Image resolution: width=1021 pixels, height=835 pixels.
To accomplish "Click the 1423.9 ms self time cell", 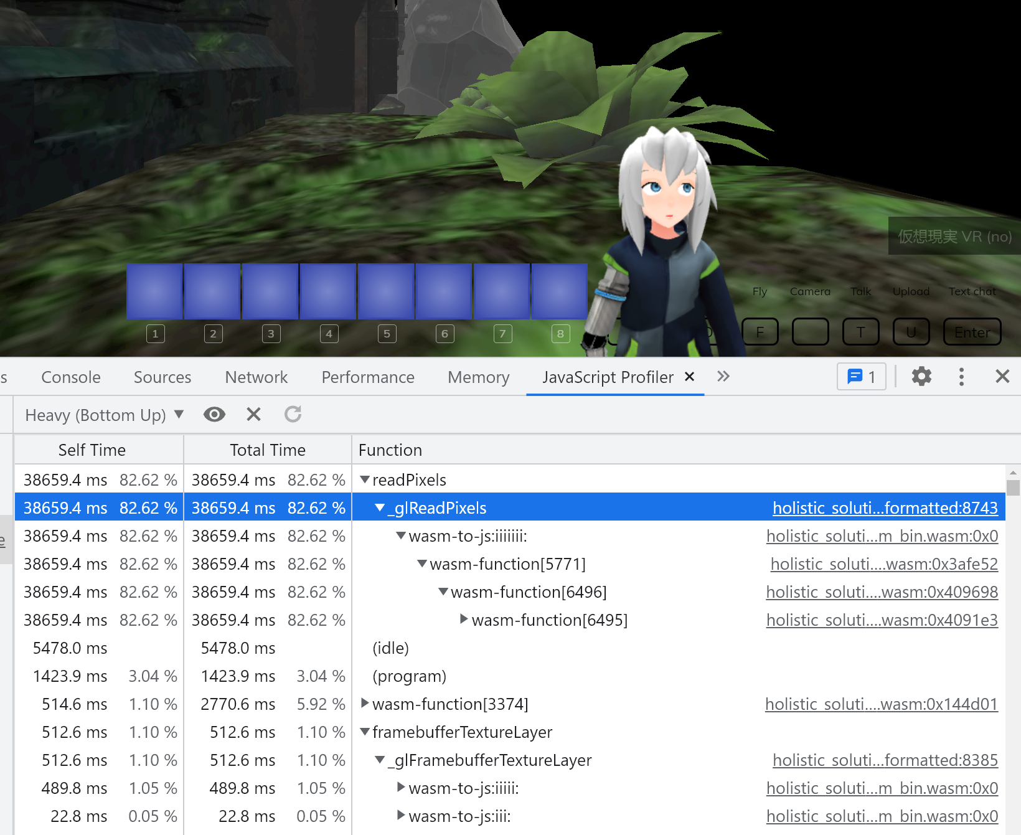I will click(x=70, y=676).
